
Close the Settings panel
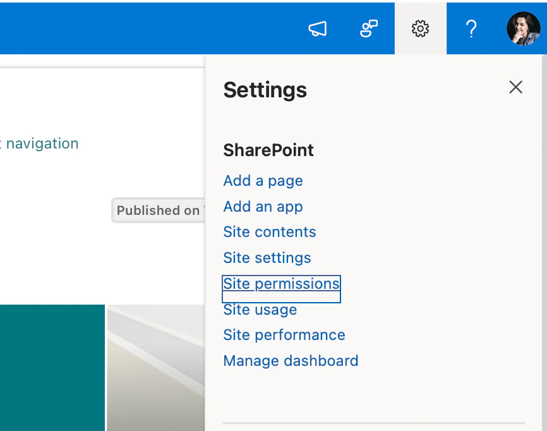pos(515,87)
